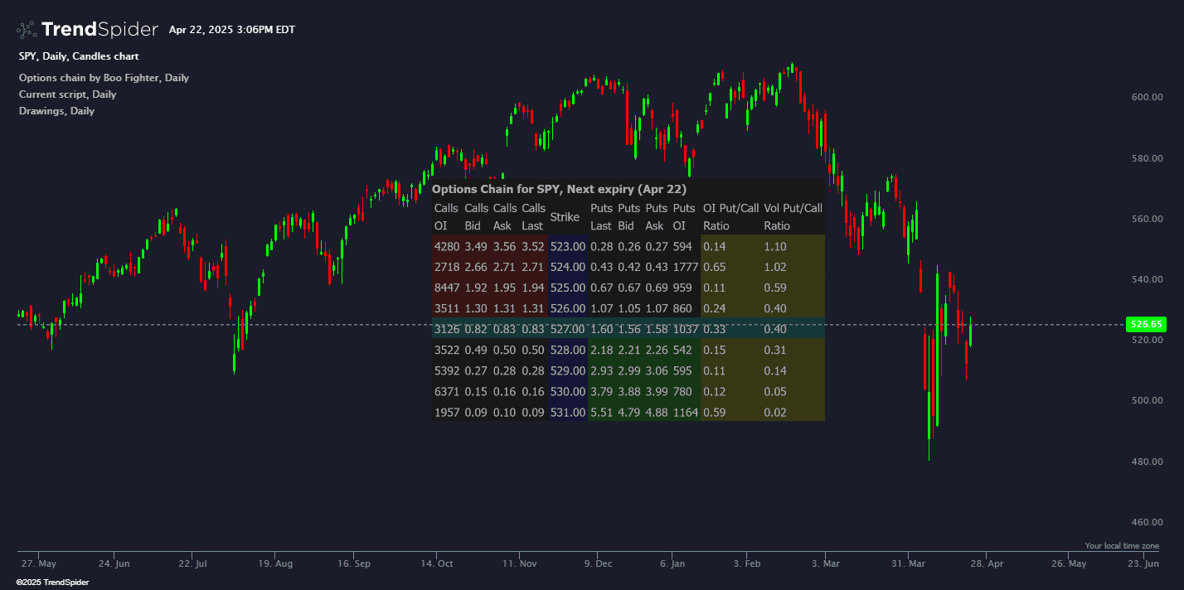Click the 600.00 price axis label
Image resolution: width=1184 pixels, height=590 pixels.
click(x=1146, y=97)
